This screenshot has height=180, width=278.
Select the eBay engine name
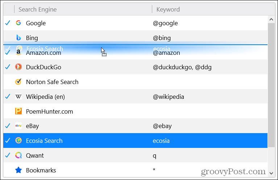click(x=33, y=126)
